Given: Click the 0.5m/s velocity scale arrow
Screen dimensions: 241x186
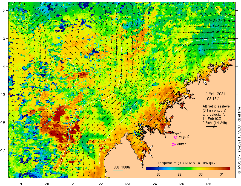Looking at the screenshot, I should click(211, 126).
